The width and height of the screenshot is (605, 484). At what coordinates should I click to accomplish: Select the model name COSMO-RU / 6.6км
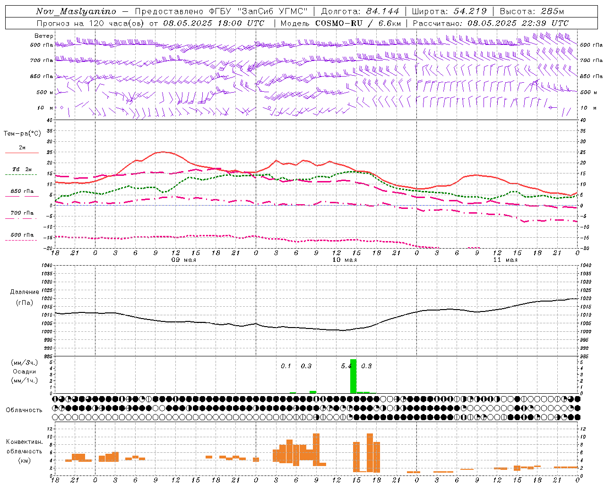(358, 23)
